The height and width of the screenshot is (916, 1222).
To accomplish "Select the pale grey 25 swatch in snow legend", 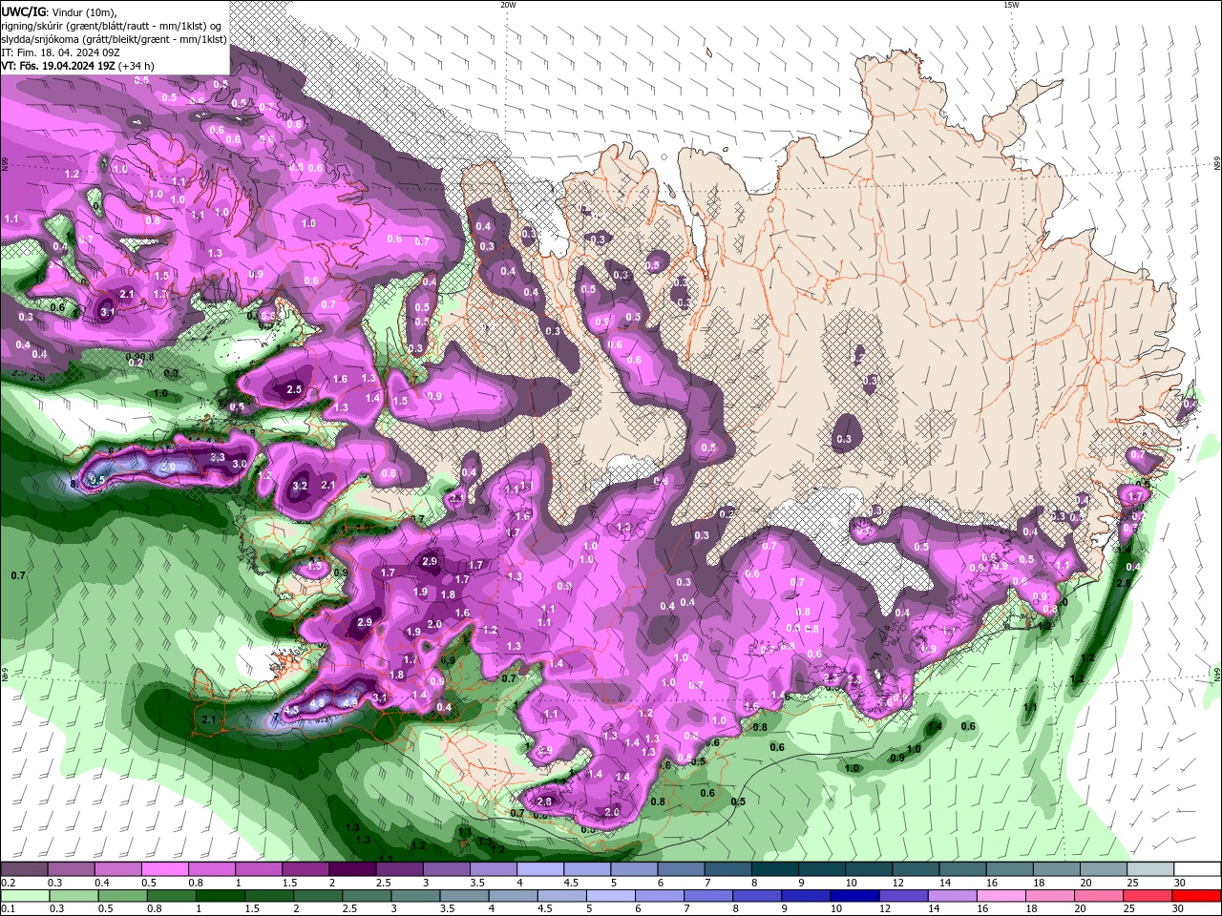I will (1150, 869).
